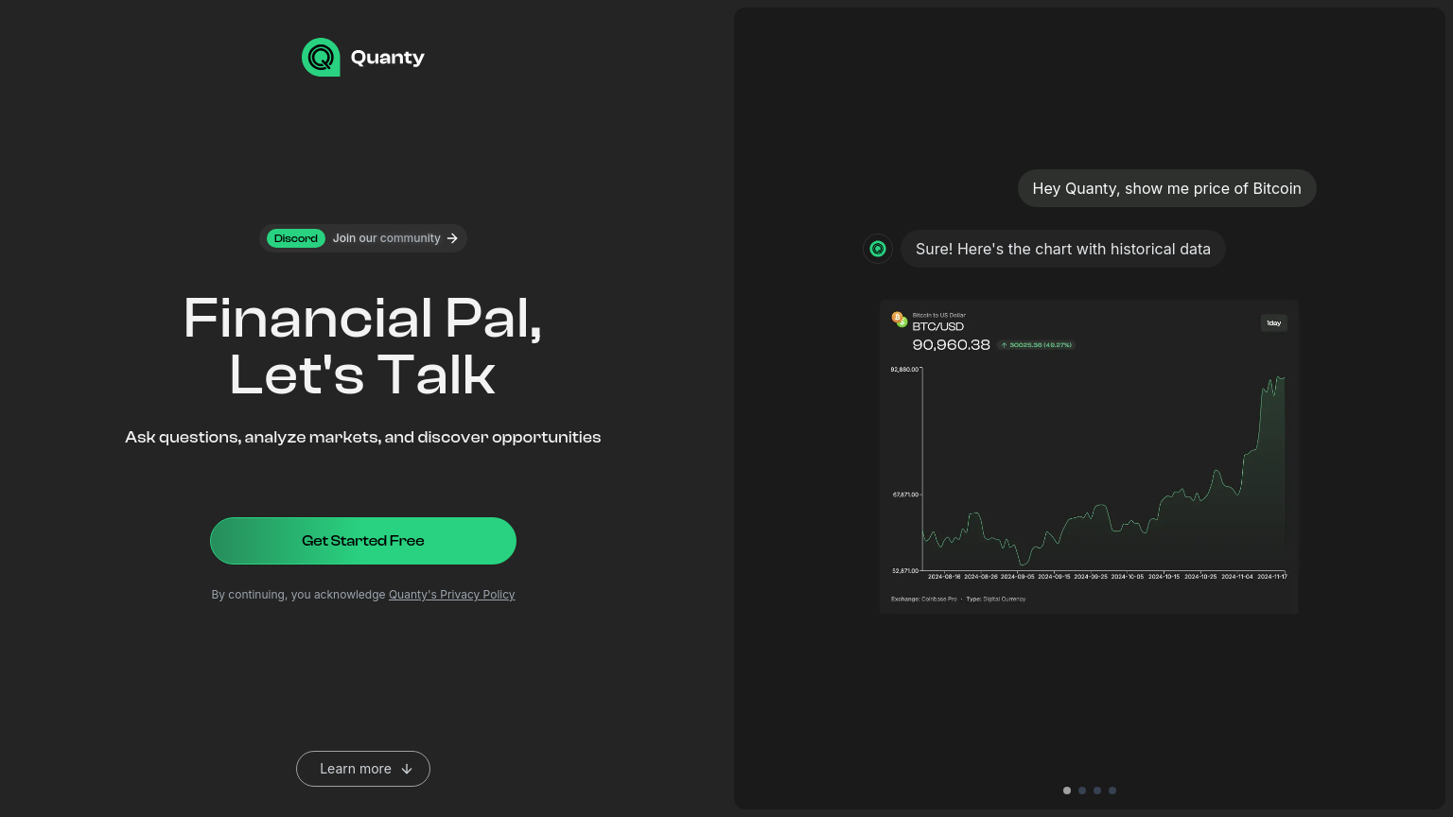Select the fourth carousel dot

point(1112,791)
